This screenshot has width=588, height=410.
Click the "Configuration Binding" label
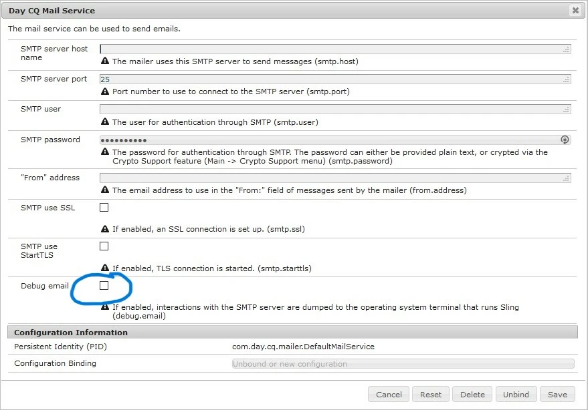(x=55, y=363)
